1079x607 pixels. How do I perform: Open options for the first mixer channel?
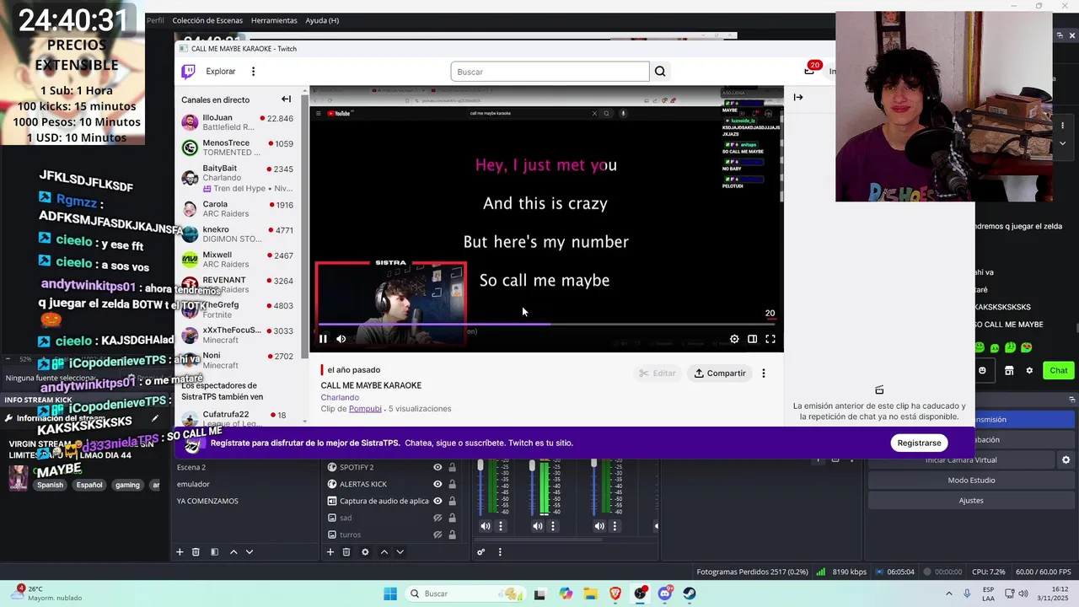point(501,526)
